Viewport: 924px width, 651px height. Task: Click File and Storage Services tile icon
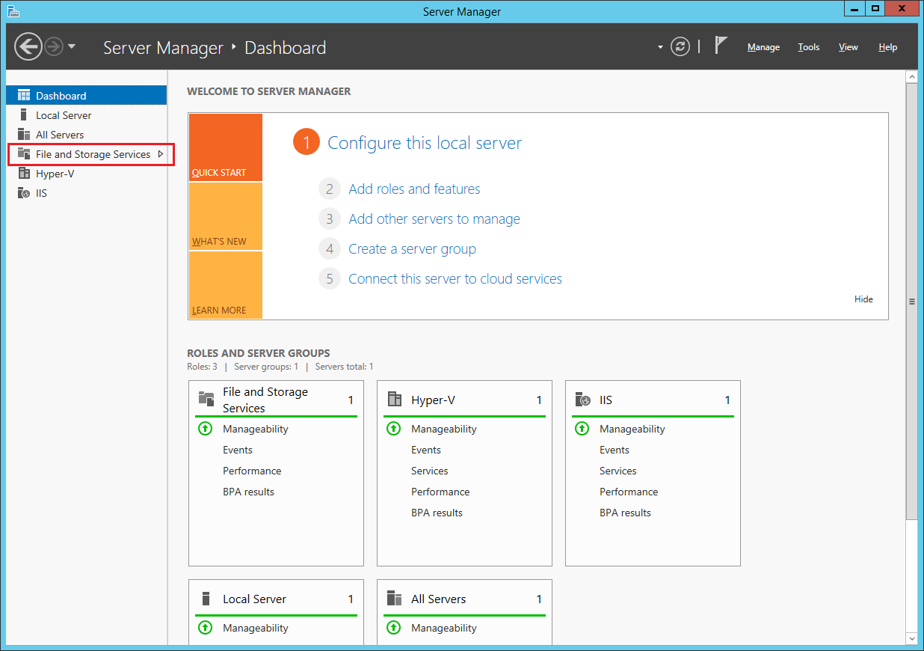coord(206,399)
